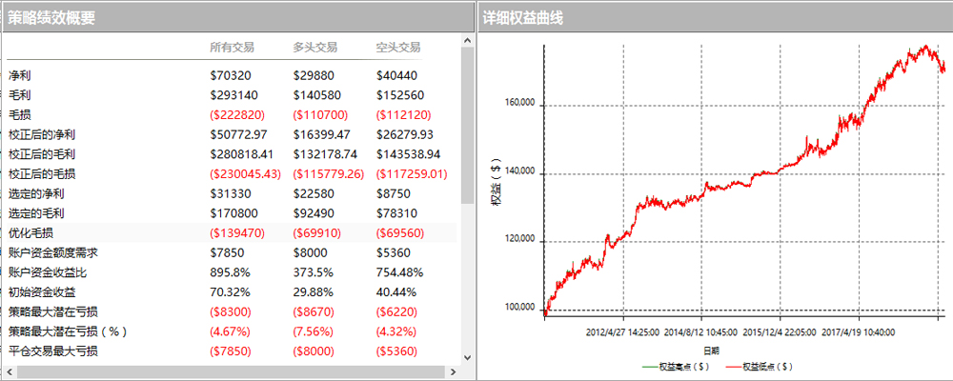The height and width of the screenshot is (381, 953).
Task: Click the 详细权益曲线 panel title
Action: [x=522, y=17]
